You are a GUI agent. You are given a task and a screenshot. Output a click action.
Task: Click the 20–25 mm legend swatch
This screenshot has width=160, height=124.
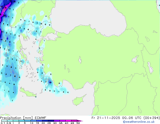45,121
